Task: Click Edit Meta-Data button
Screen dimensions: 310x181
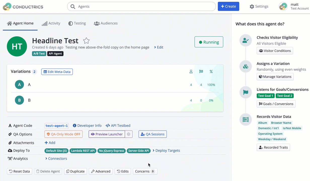Action: 57,72
